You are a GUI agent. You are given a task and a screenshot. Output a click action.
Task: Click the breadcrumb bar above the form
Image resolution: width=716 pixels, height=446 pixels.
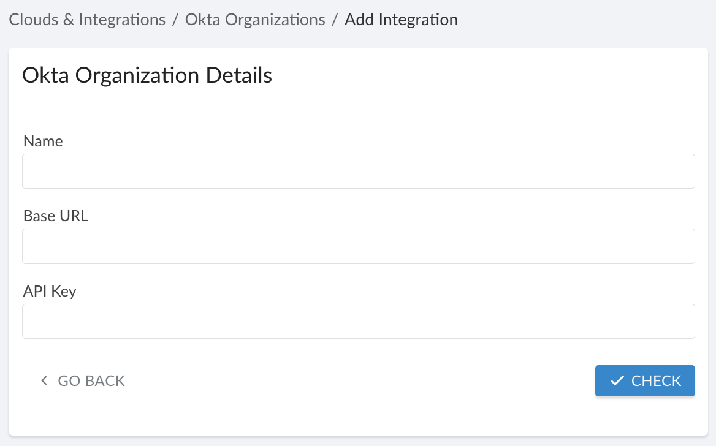pos(552,19)
